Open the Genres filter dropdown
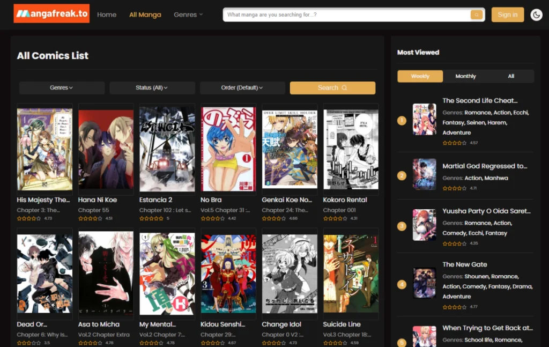Screen dimensions: 549x347 pos(62,87)
